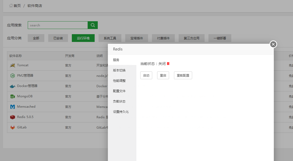Click the PM2 manager Node.js icon

tap(12, 76)
